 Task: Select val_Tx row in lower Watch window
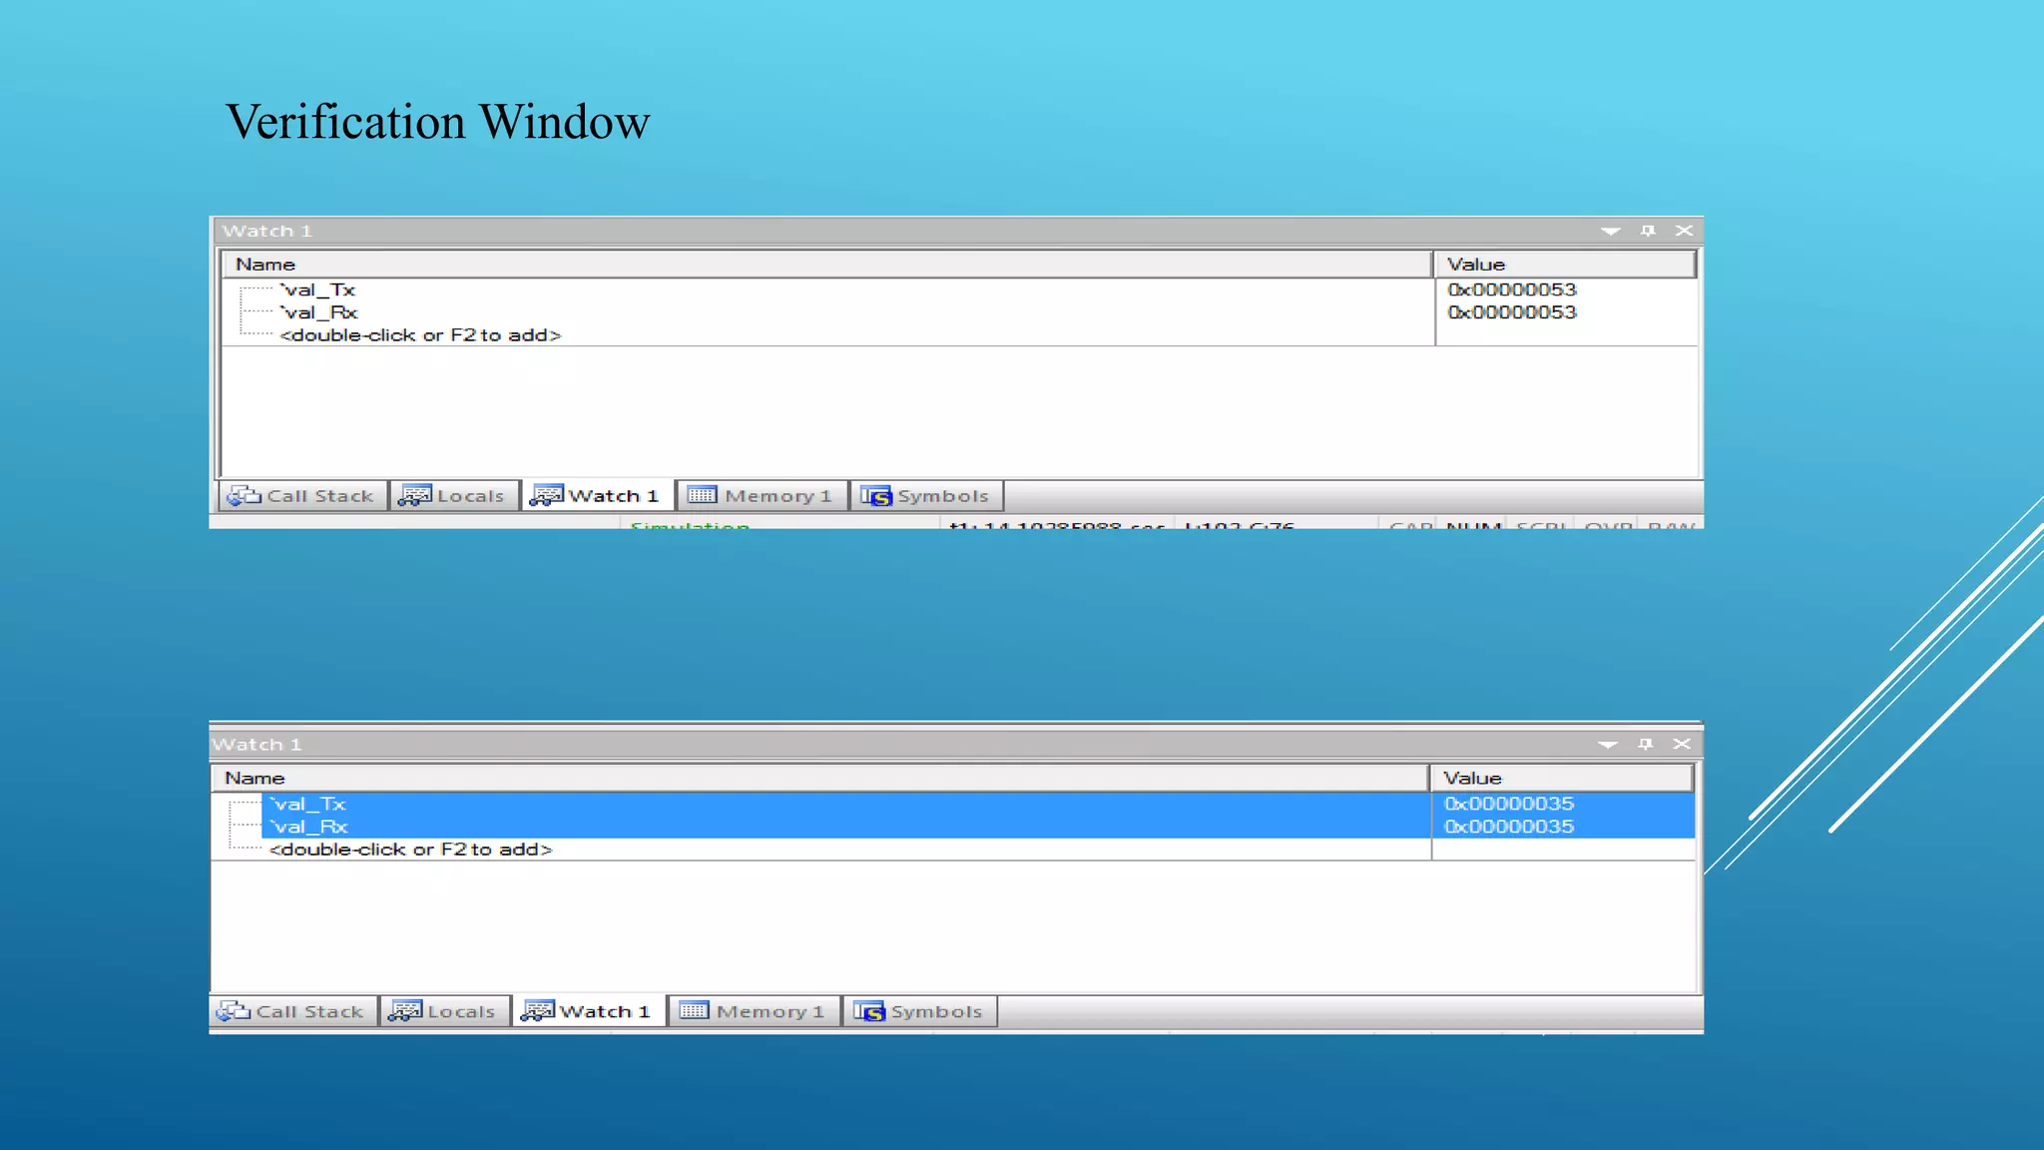tap(953, 804)
